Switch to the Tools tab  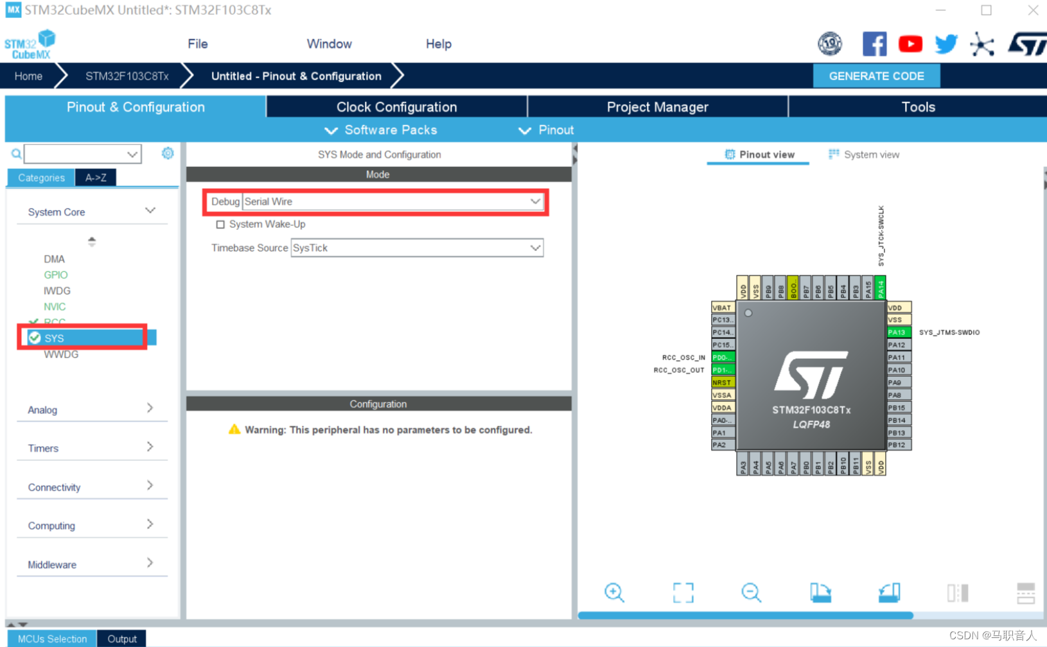[918, 107]
